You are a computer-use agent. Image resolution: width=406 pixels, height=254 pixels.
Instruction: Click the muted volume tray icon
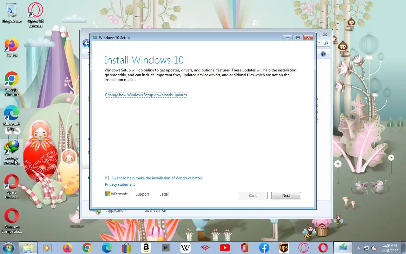click(374, 248)
